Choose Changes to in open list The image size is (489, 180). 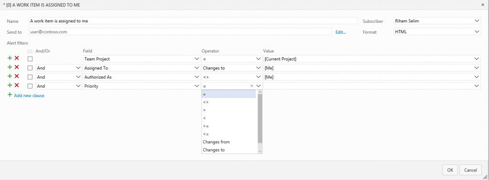point(229,150)
